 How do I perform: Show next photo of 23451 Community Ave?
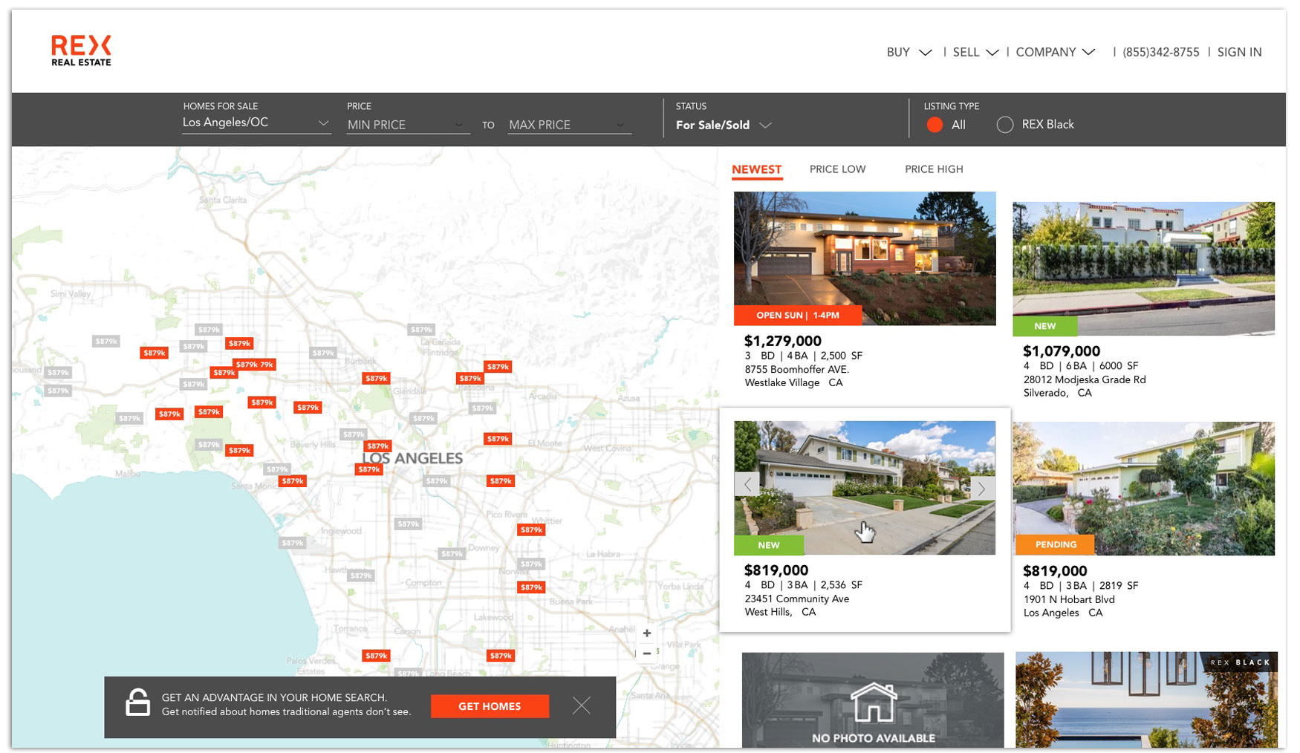pos(982,488)
